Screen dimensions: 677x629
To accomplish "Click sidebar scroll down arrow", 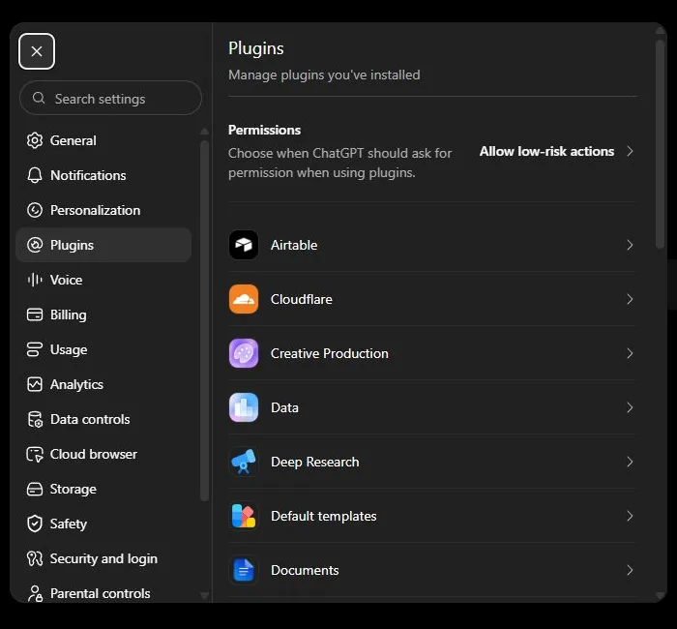I will click(x=205, y=597).
